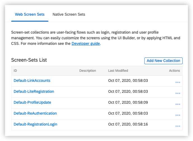The width and height of the screenshot is (193, 141).
Task: Open the Default-ProfileUpdate screen set
Action: coord(32,102)
